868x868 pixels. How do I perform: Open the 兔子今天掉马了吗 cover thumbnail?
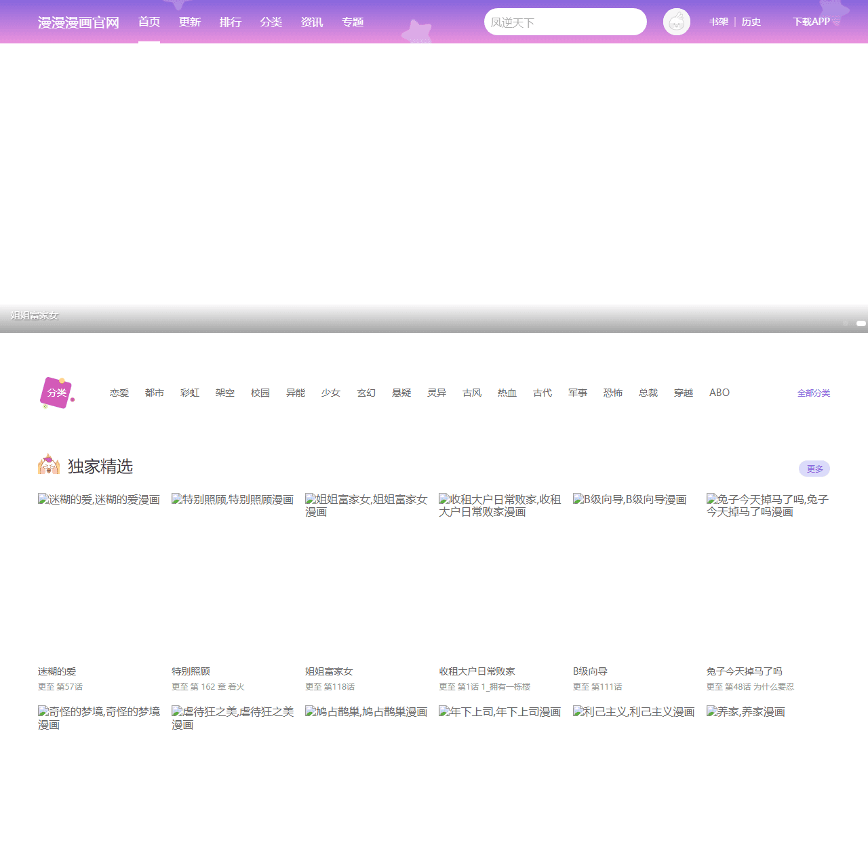coord(768,576)
